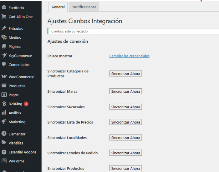The image size is (219, 172).
Task: Sync now for Sincronizar Categoría de Productos
Action: click(125, 74)
